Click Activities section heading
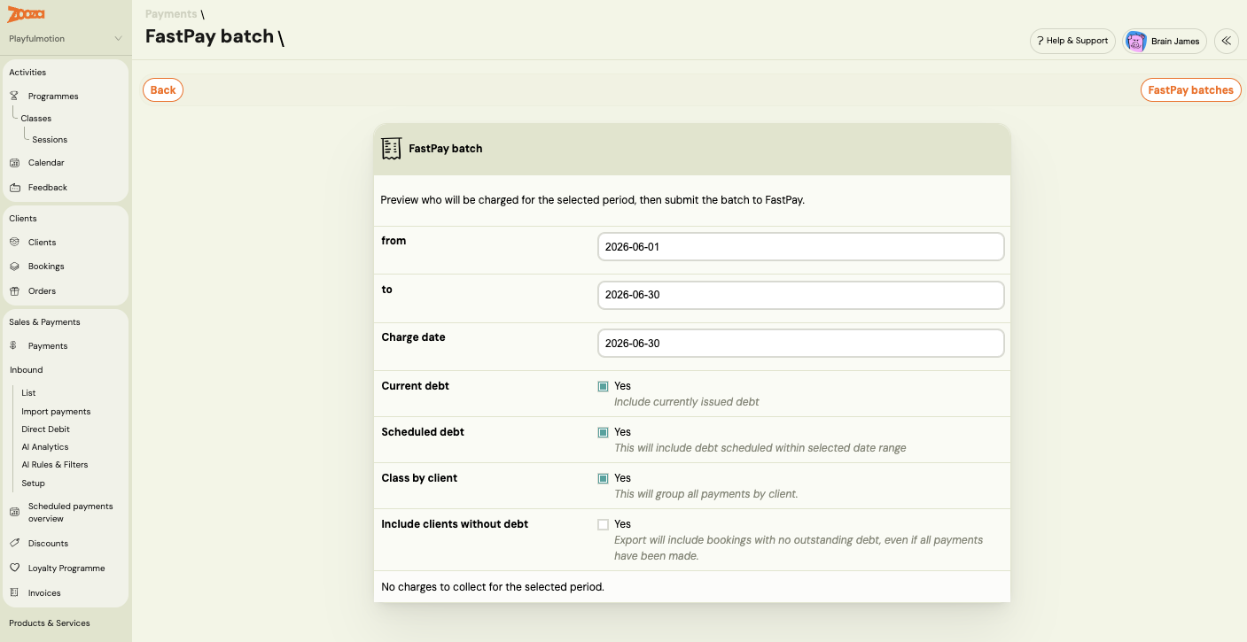The image size is (1247, 642). point(27,73)
